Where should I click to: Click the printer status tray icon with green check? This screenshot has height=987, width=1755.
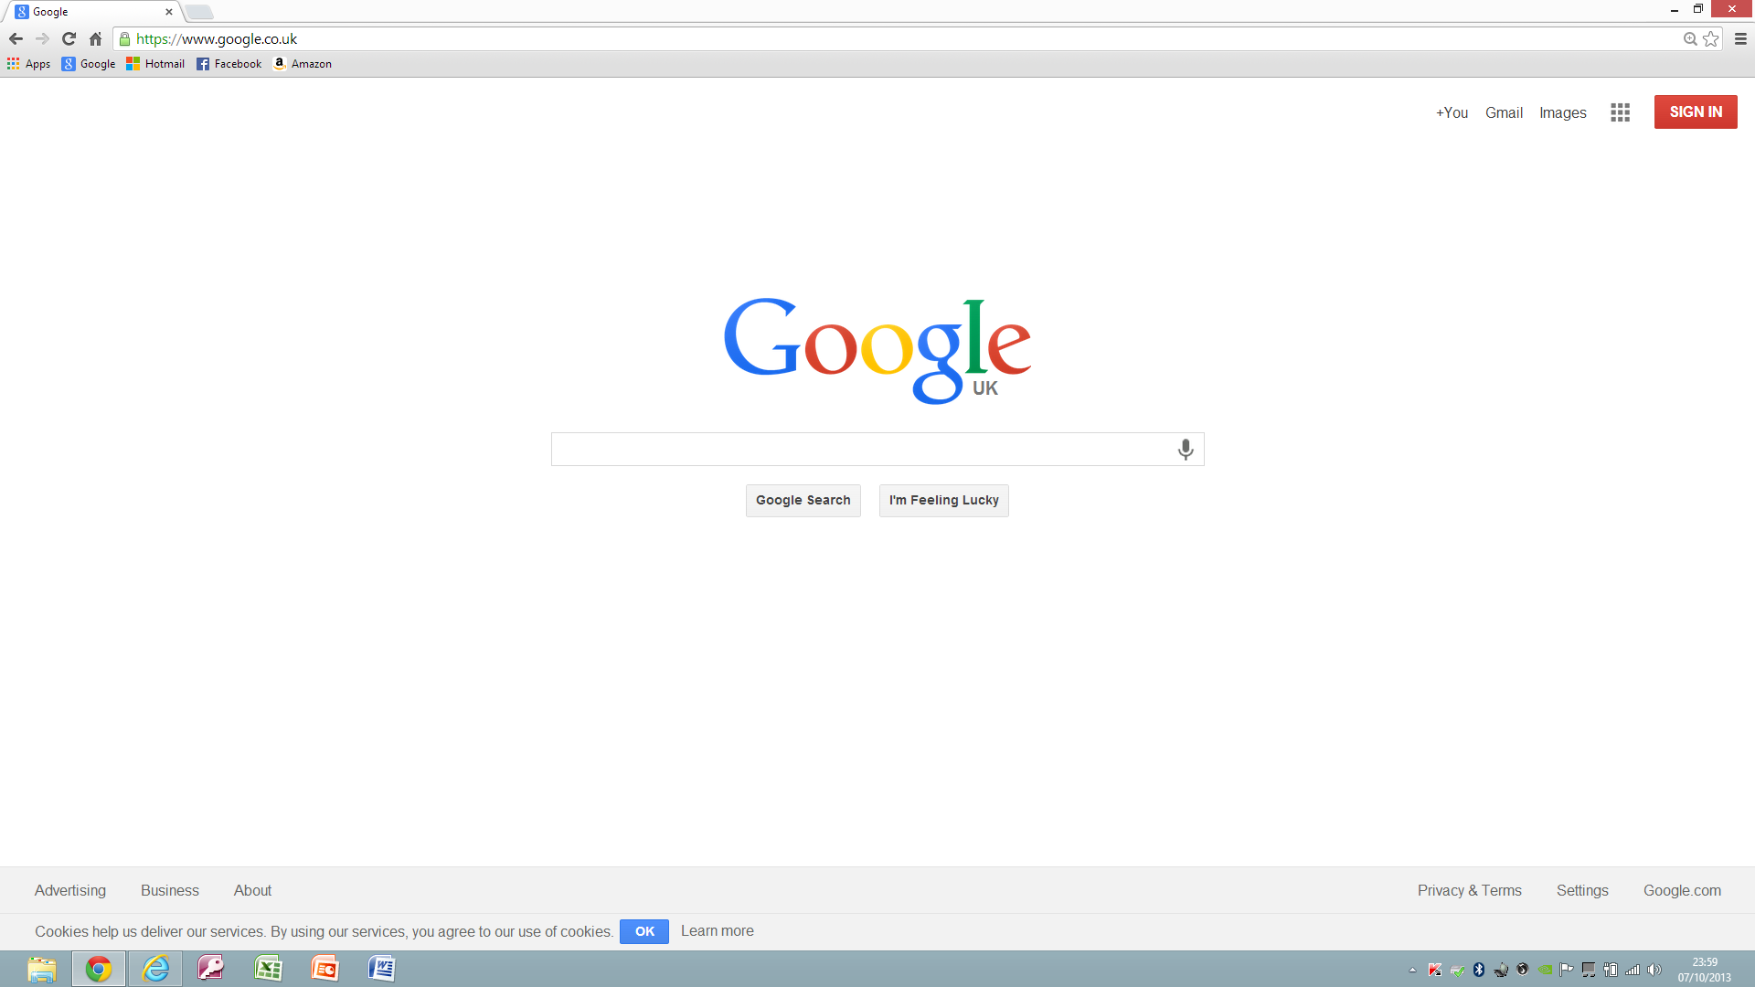[x=1457, y=971]
